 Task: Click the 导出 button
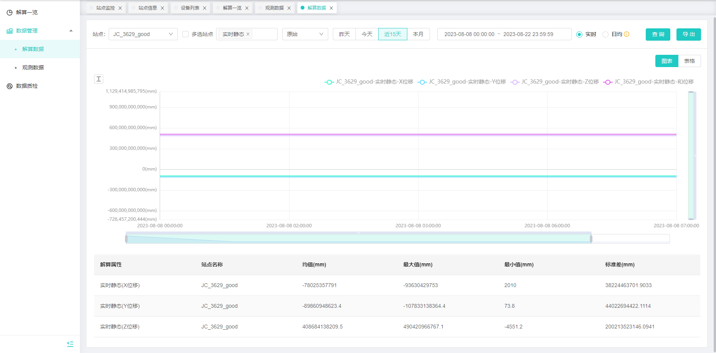tap(688, 34)
